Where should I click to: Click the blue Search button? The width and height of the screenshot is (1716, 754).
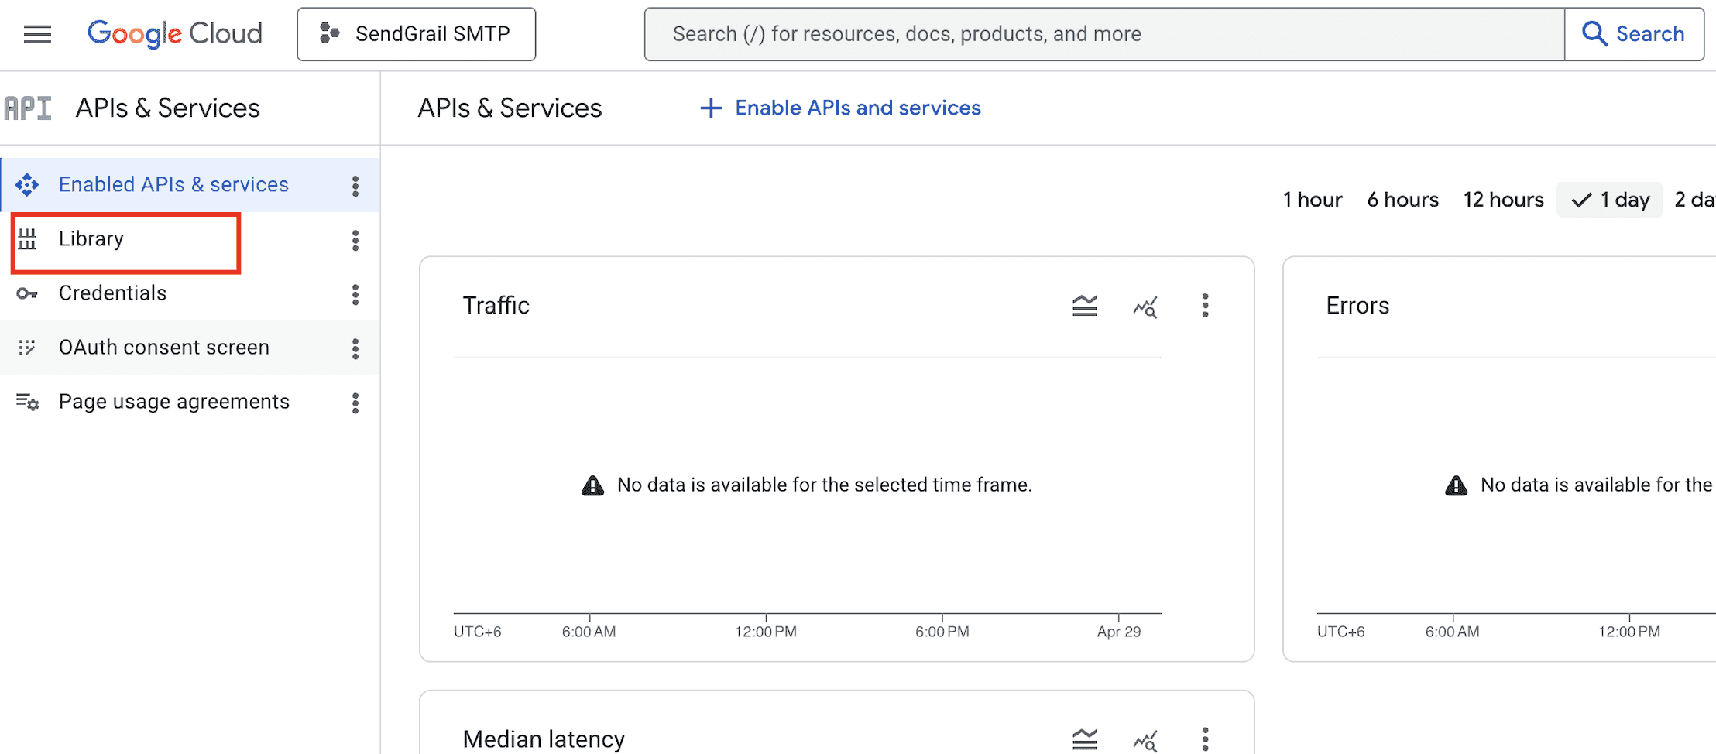click(x=1634, y=34)
